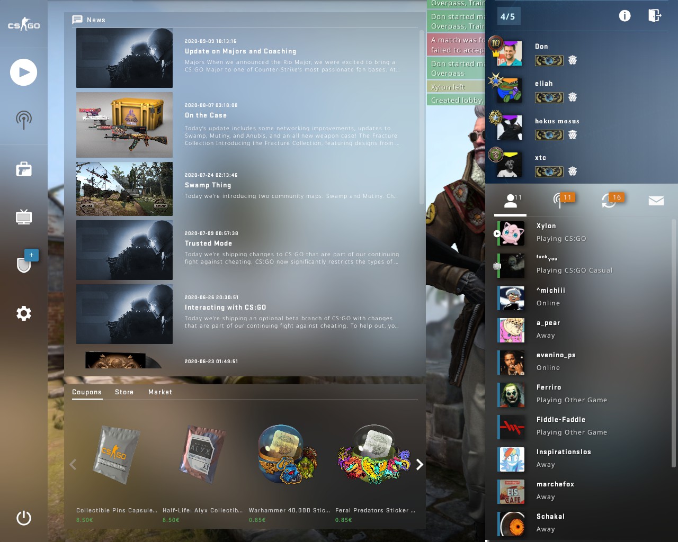Select friend ^michiii
678x542 pixels.
(581, 297)
